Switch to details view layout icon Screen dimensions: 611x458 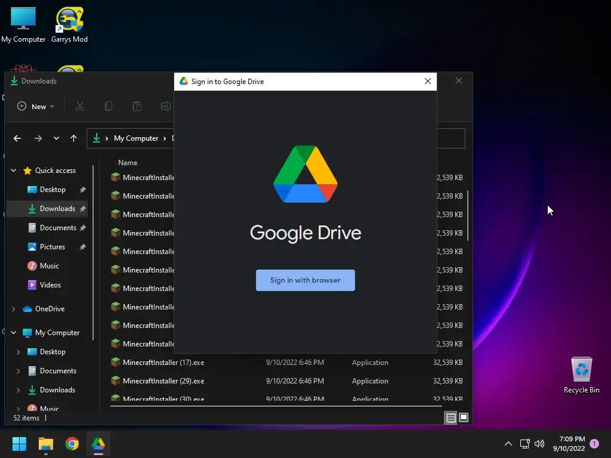click(x=451, y=418)
